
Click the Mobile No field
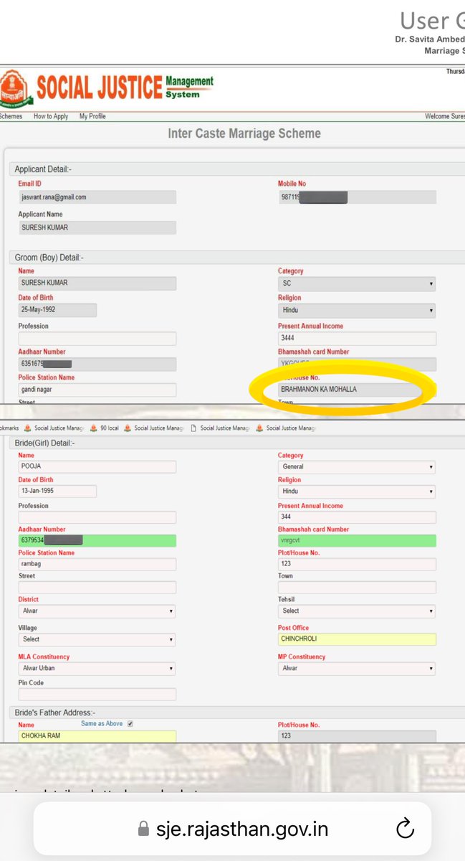(357, 197)
